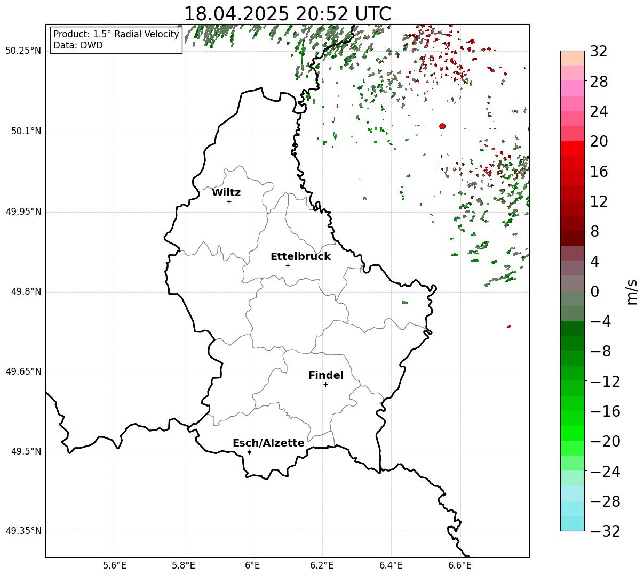Click the 49.95°N latitude label
The height and width of the screenshot is (576, 644).
pyautogui.click(x=23, y=212)
